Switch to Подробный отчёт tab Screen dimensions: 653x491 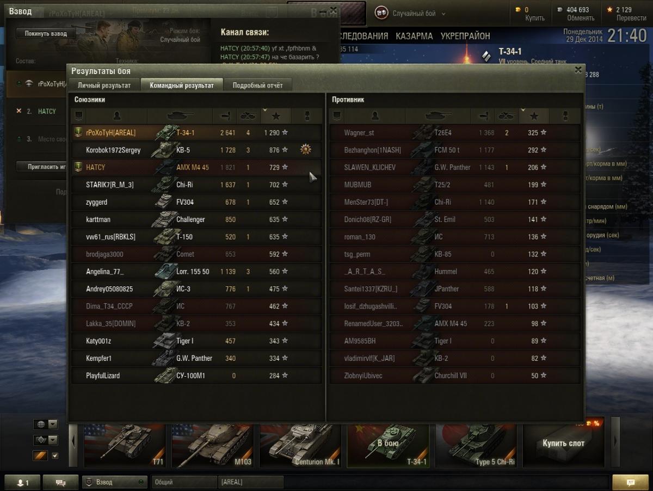(x=258, y=85)
